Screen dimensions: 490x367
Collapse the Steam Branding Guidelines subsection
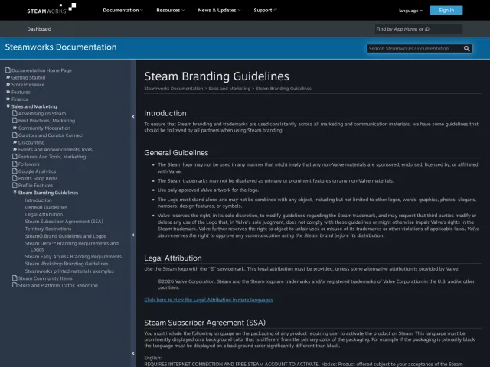15,193
